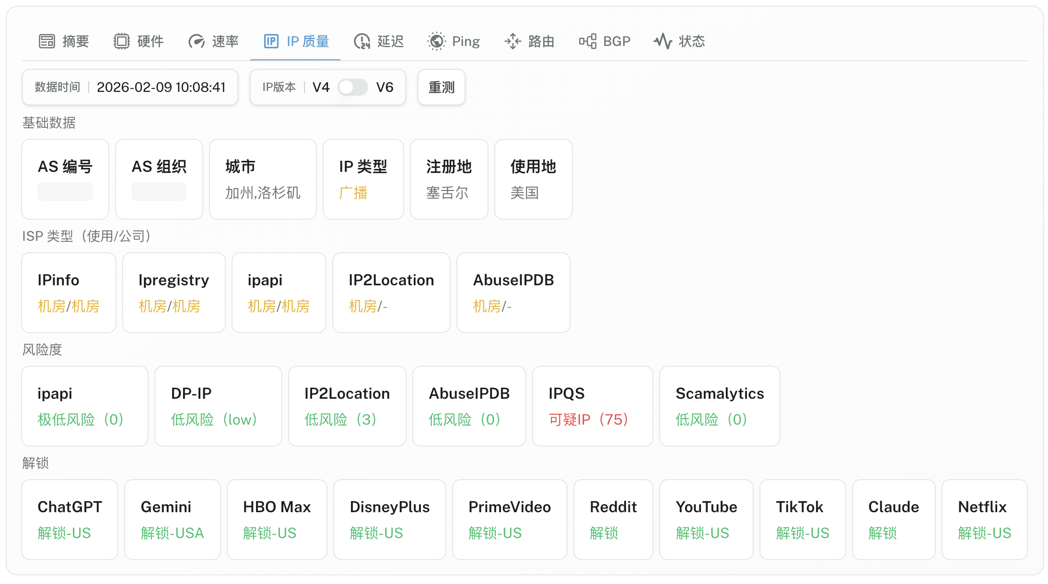This screenshot has height=584, width=1048.
Task: Click the IPinfo ISP type card
Action: [69, 292]
